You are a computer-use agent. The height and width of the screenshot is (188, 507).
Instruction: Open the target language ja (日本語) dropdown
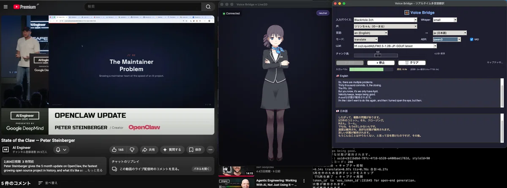(x=450, y=32)
